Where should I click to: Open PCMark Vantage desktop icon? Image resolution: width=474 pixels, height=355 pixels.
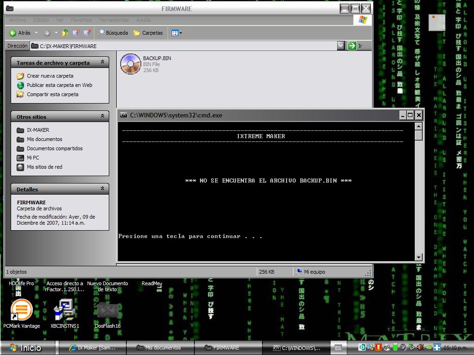click(x=21, y=310)
